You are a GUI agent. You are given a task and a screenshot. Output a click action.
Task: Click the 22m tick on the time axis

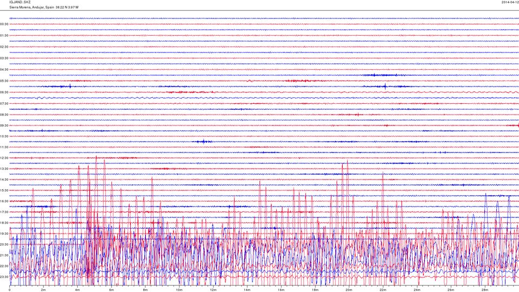click(383, 290)
